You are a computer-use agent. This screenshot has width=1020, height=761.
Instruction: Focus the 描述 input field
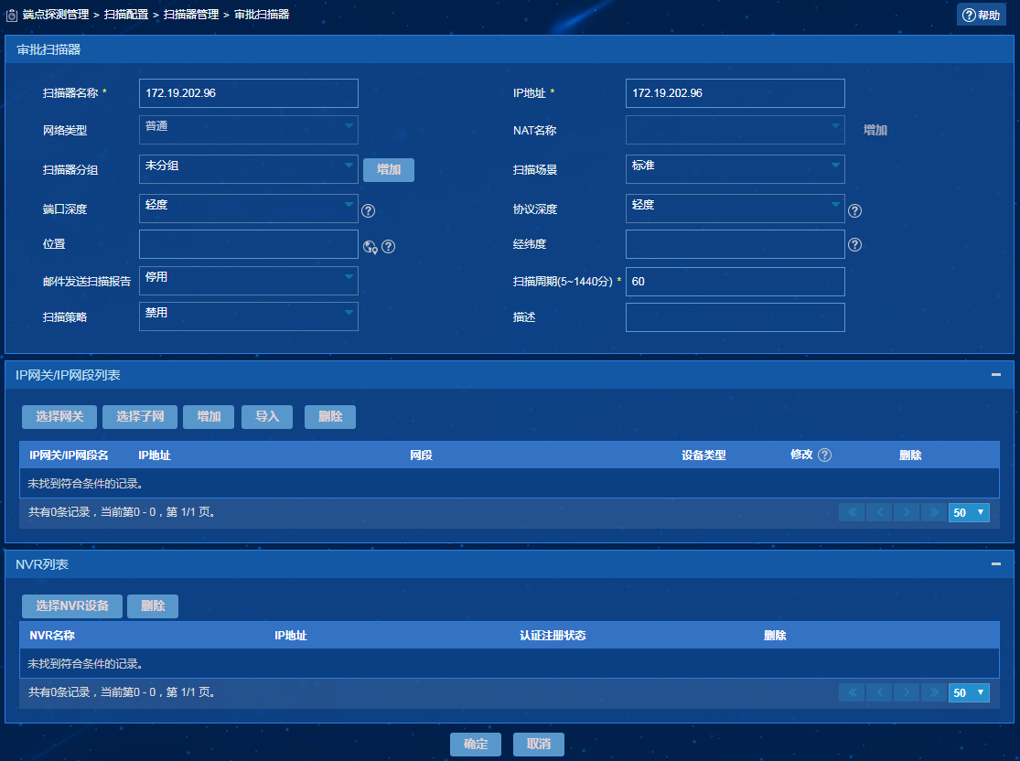coord(735,317)
